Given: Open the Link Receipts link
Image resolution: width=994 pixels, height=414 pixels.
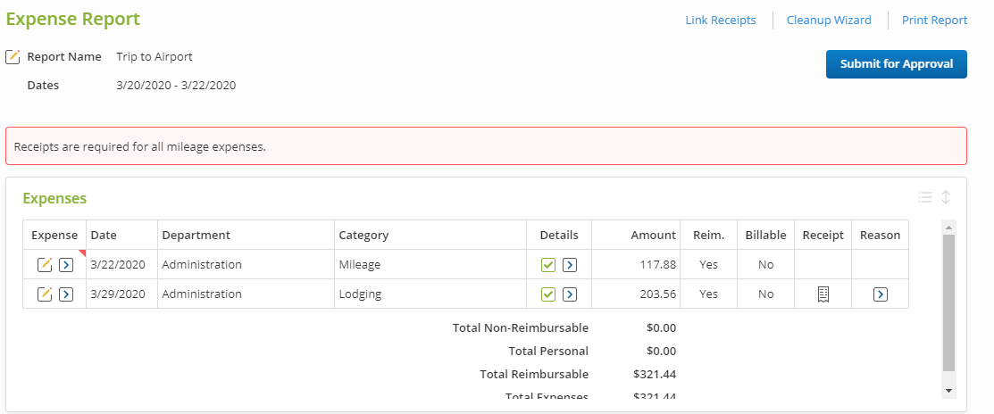Looking at the screenshot, I should pyautogui.click(x=720, y=21).
